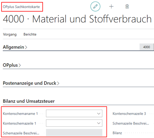Expand the Allgemein section

tap(15, 47)
